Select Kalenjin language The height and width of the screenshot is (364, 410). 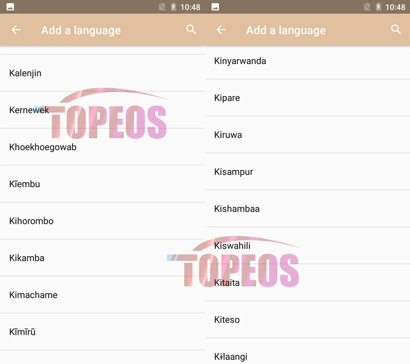point(102,73)
